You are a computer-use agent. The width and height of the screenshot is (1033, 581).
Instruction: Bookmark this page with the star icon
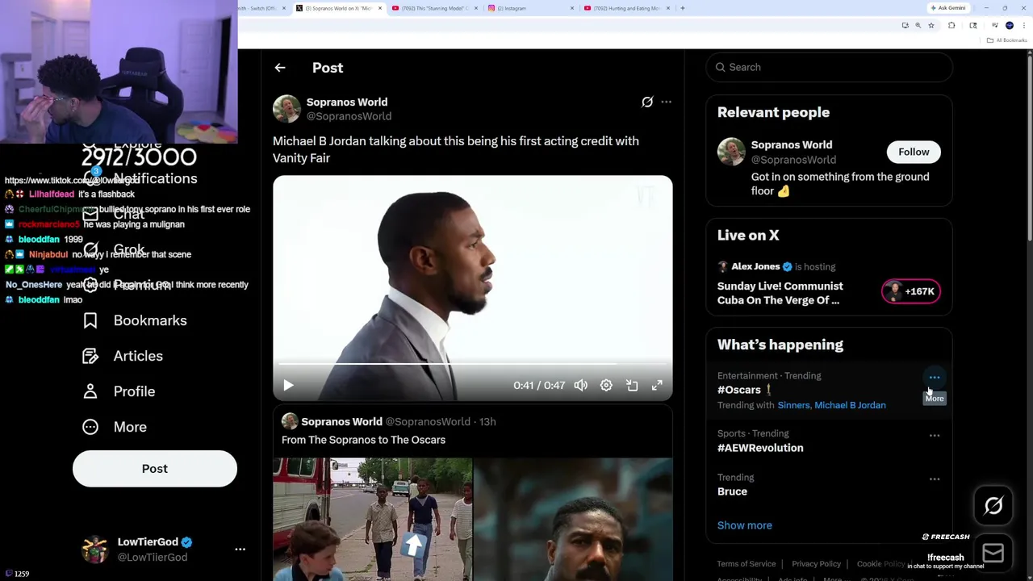coord(931,26)
